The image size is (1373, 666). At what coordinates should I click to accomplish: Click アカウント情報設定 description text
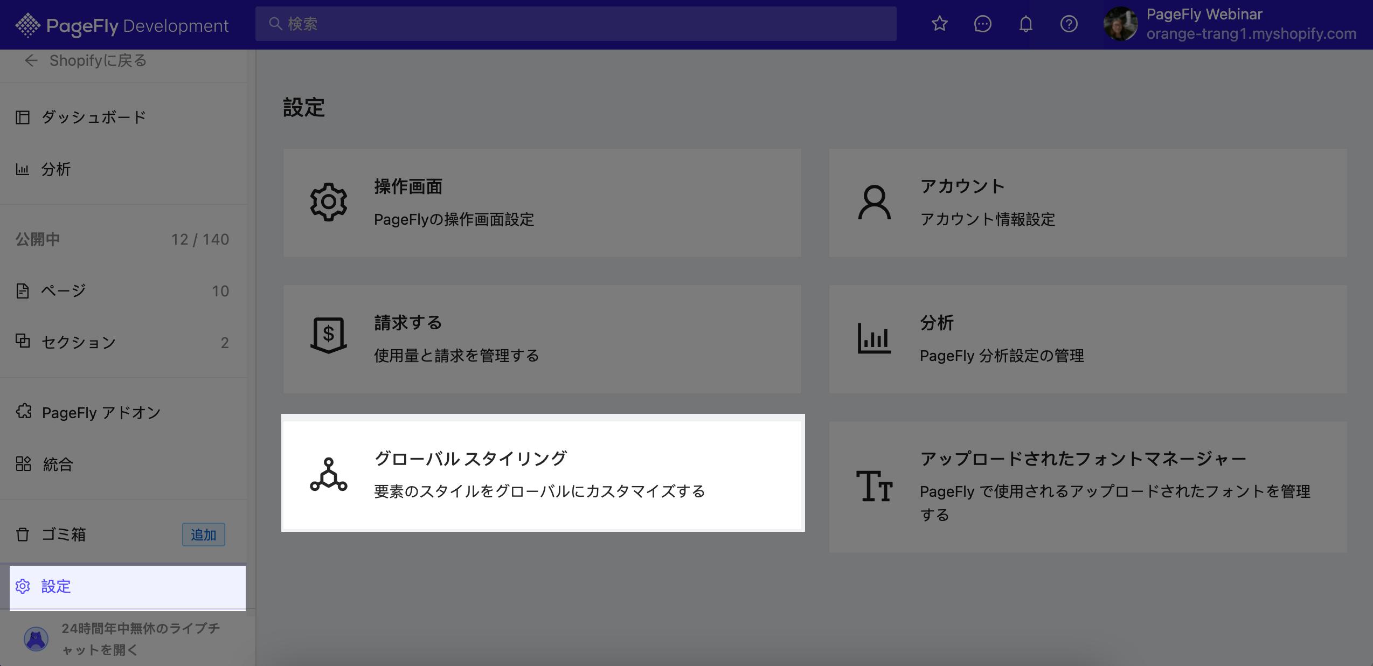[987, 219]
